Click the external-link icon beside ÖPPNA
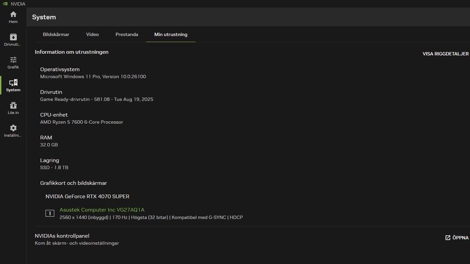470x264 pixels. [x=448, y=238]
